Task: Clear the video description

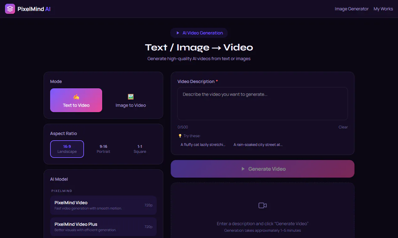Action: pyautogui.click(x=343, y=127)
